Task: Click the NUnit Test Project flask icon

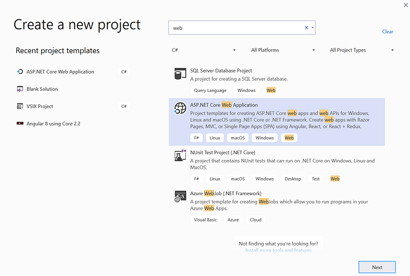Action: coord(180,155)
